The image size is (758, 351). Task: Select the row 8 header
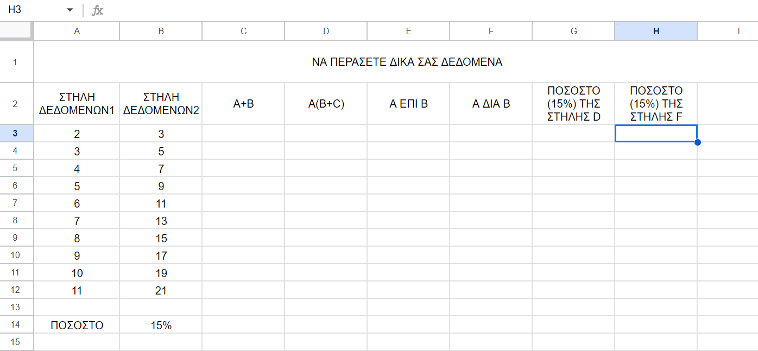[16, 221]
